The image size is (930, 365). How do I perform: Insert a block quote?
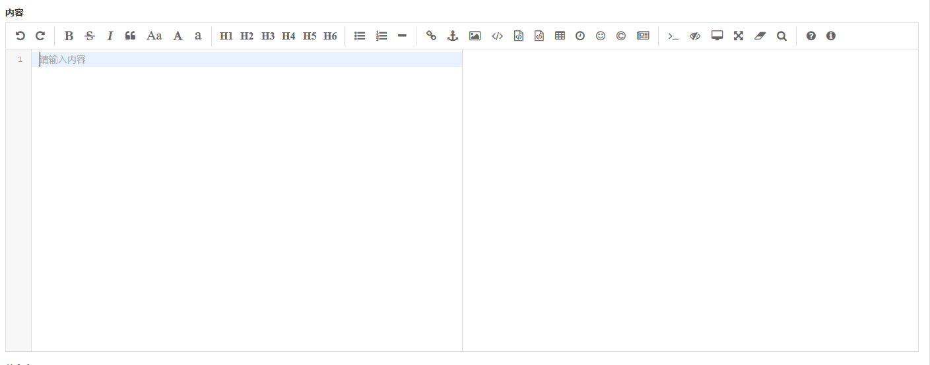coord(131,36)
